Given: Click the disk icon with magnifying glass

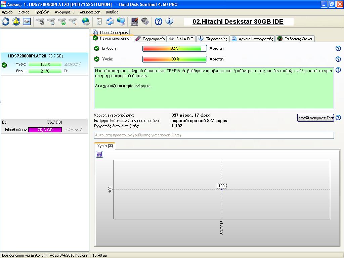Looking at the screenshot, I should 73,21.
